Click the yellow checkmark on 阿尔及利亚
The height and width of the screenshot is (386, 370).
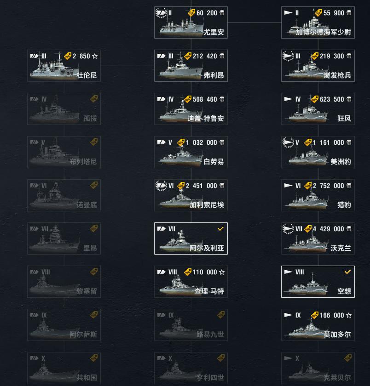tap(220, 228)
